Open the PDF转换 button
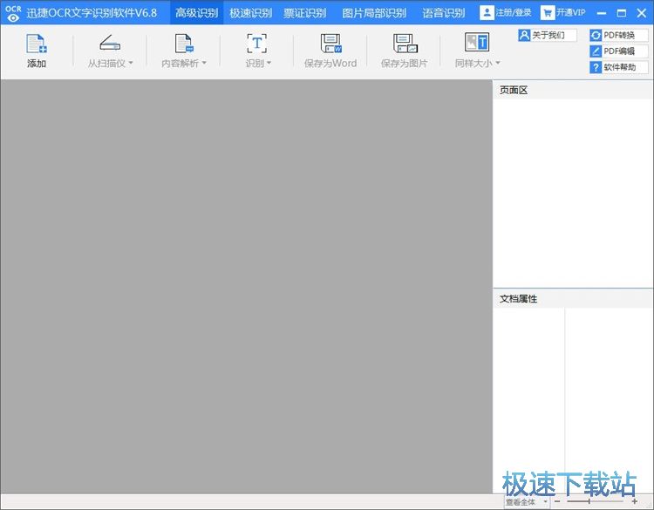This screenshot has height=510, width=654. click(619, 36)
